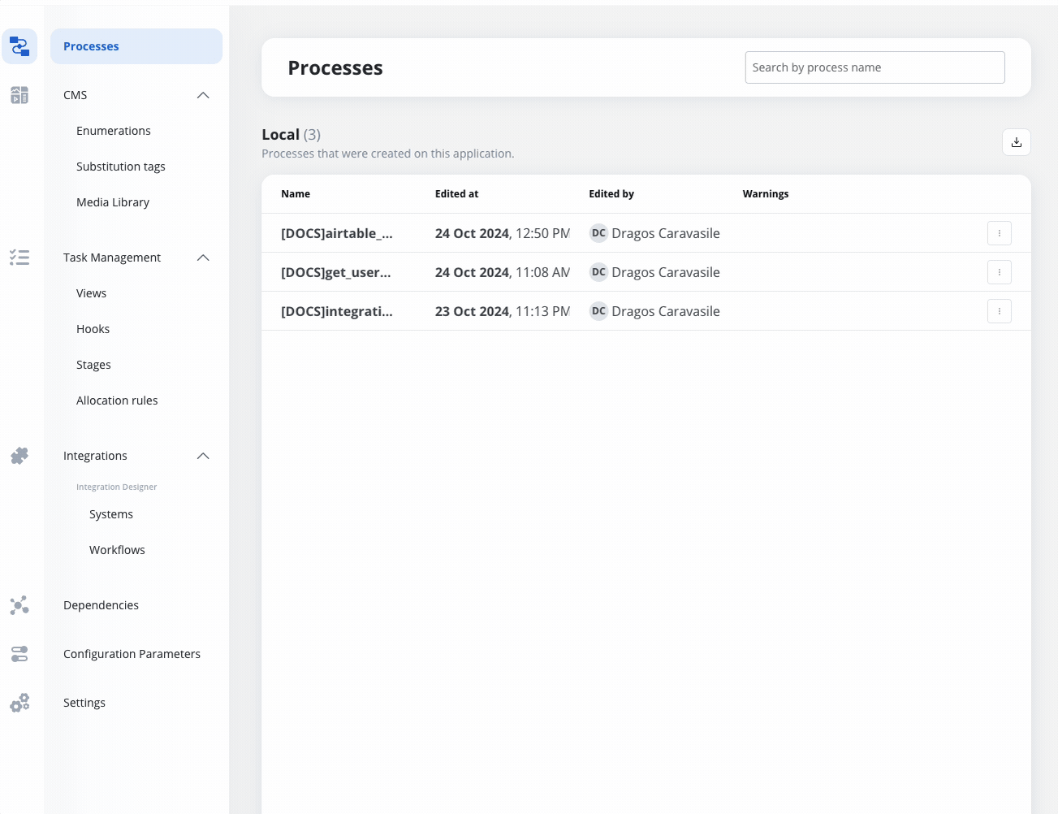Screen dimensions: 1058x814
Task: Collapse the Task Management section chevron
Action: [x=203, y=258]
